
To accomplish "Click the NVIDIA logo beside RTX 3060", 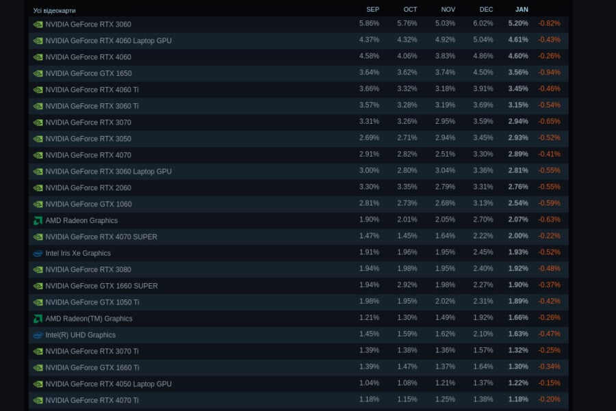I will (x=38, y=25).
